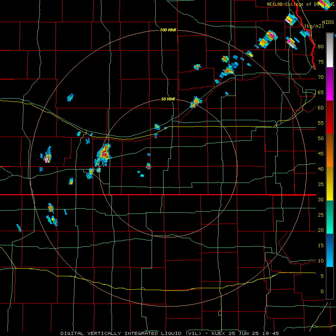Viewport: 336px width, 336px height.
Task: Pick the dark blue segment of the color bar
Action: [330, 241]
